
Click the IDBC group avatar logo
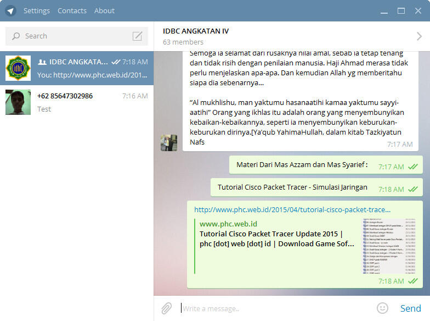18,68
